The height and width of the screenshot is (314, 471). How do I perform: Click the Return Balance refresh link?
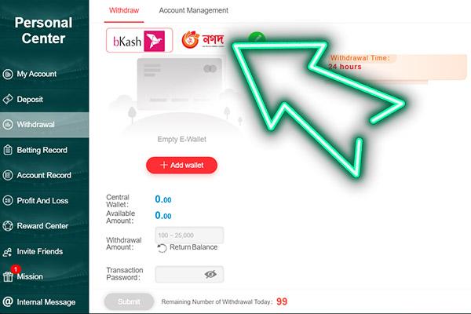point(188,247)
